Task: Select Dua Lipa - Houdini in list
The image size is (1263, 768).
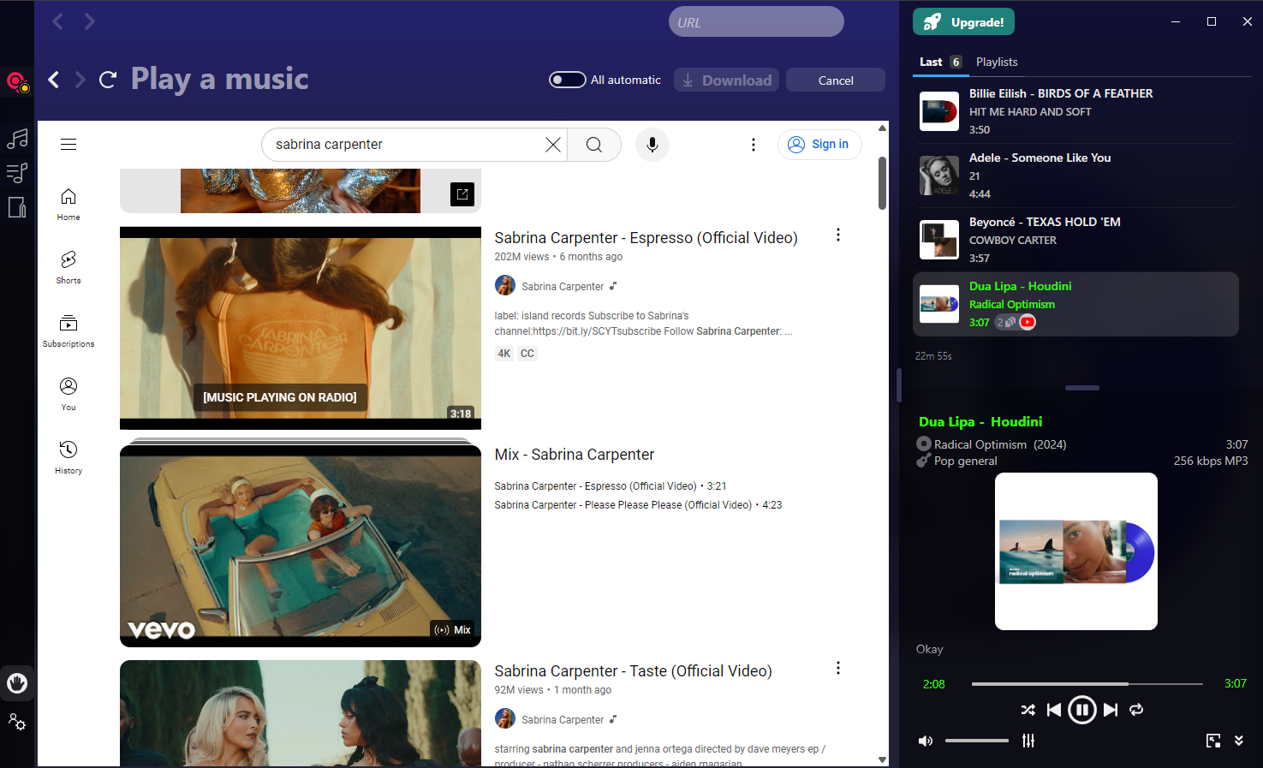Action: [x=1075, y=304]
